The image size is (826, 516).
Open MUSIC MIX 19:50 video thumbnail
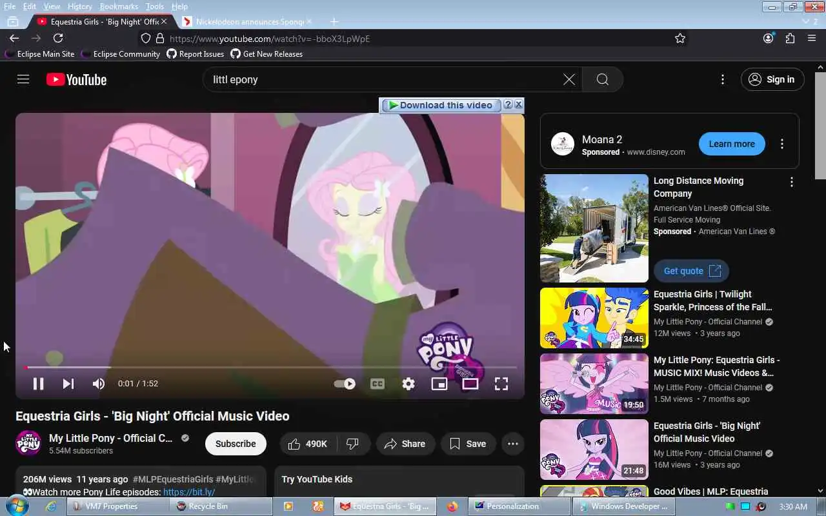(x=594, y=384)
